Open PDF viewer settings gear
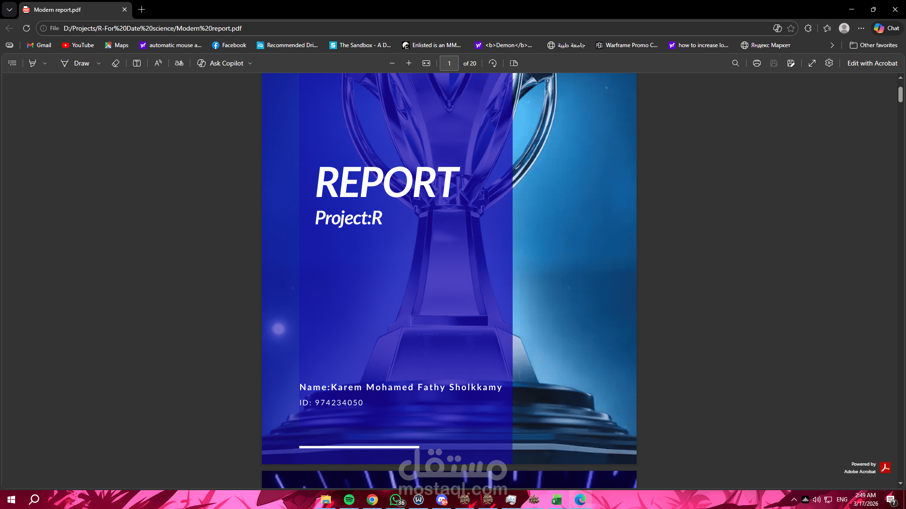Viewport: 906px width, 509px height. point(830,63)
